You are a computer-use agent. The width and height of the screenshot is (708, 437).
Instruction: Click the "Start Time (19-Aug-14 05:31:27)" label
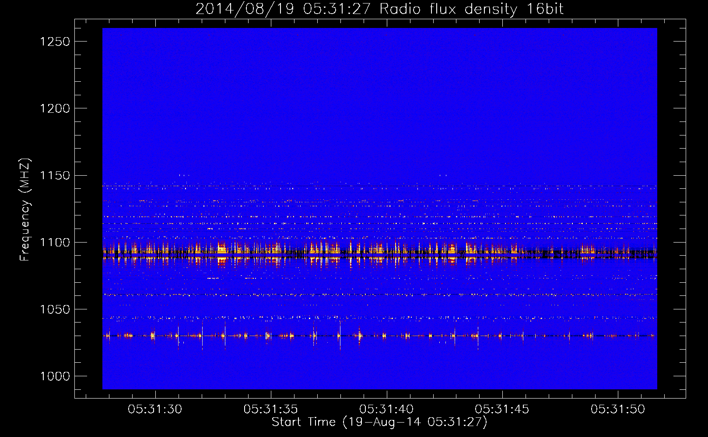point(379,422)
